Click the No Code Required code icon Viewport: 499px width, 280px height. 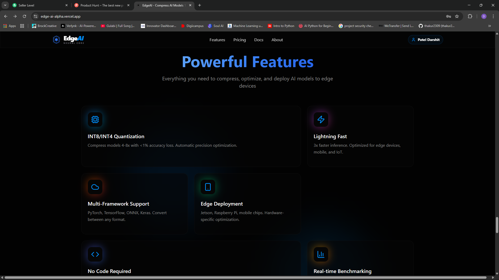pos(95,254)
